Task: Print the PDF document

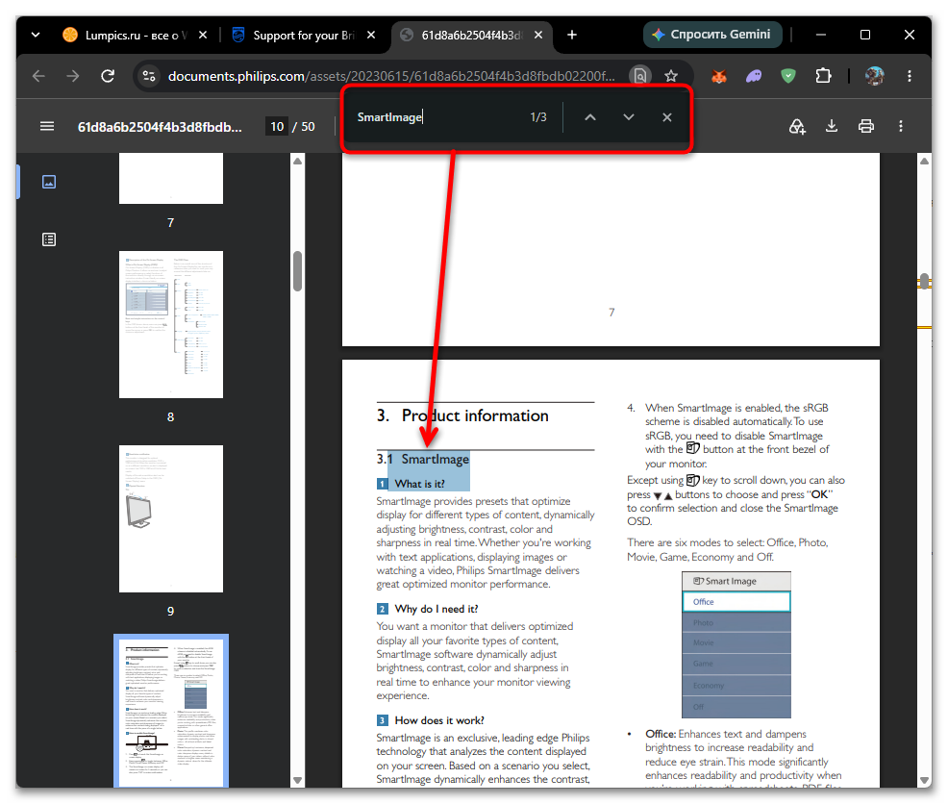Action: click(865, 126)
